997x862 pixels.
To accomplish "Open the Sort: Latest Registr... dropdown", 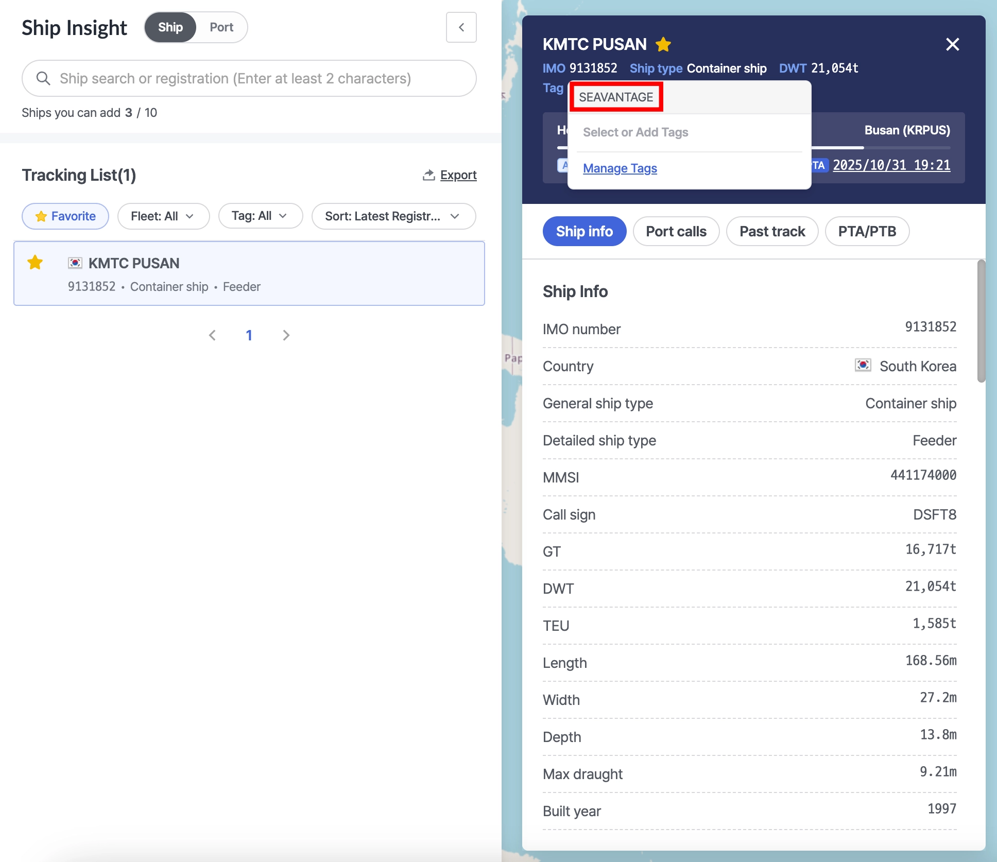I will point(393,216).
